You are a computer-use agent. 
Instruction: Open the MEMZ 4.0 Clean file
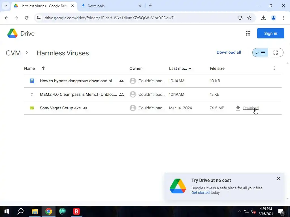click(x=78, y=94)
